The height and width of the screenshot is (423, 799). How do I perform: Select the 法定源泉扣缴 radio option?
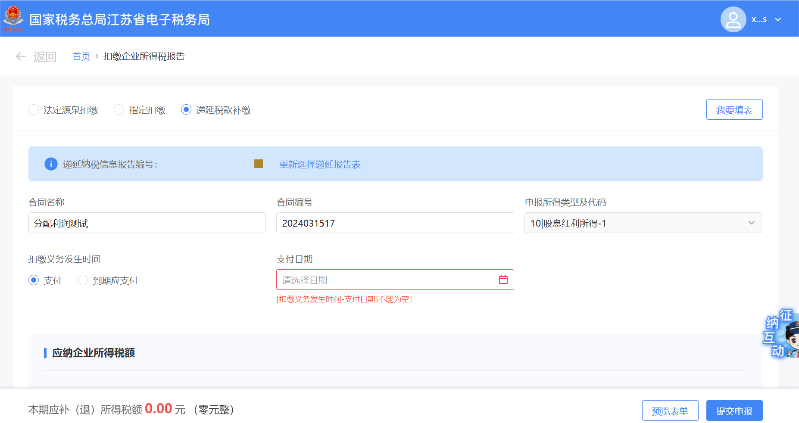34,110
